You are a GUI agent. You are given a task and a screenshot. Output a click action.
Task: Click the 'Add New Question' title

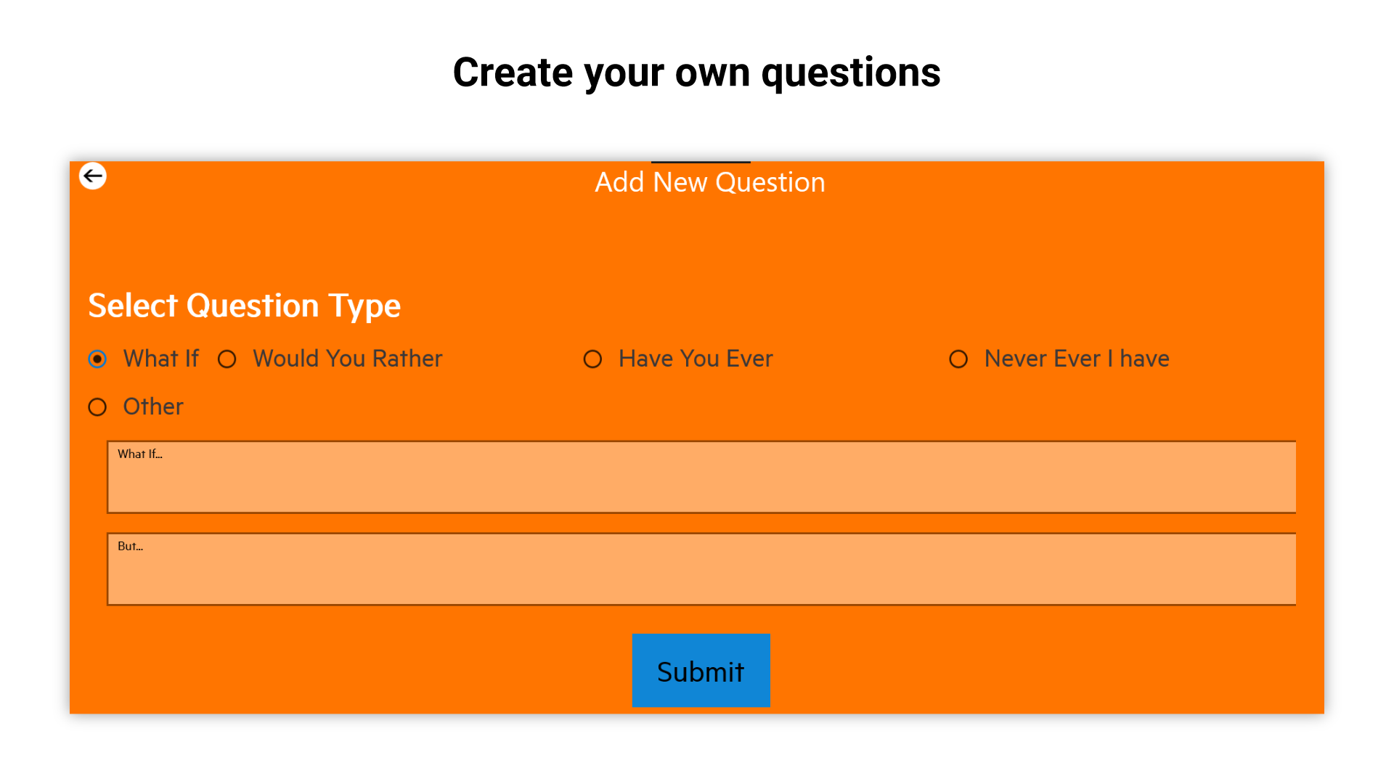coord(709,182)
